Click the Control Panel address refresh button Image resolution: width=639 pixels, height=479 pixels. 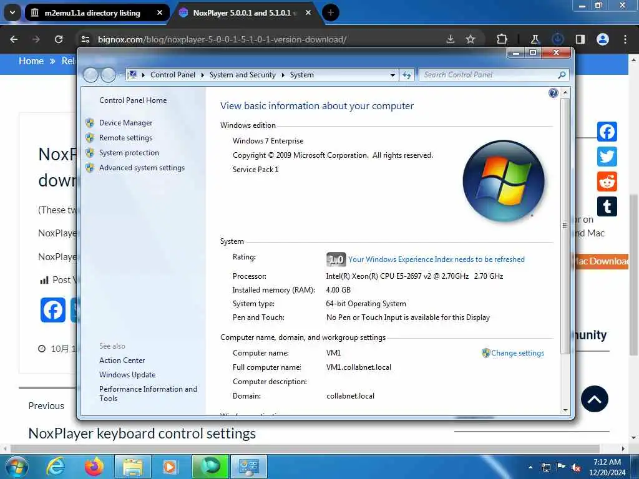click(407, 75)
